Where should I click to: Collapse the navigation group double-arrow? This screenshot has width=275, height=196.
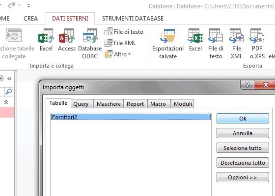(6, 102)
